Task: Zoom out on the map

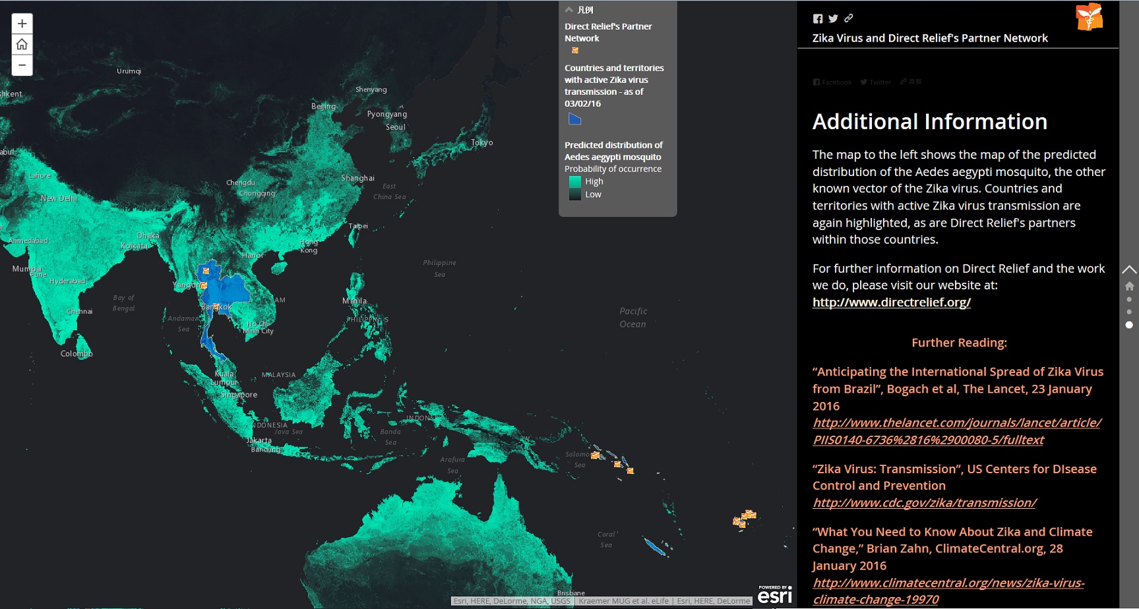Action: click(x=22, y=65)
